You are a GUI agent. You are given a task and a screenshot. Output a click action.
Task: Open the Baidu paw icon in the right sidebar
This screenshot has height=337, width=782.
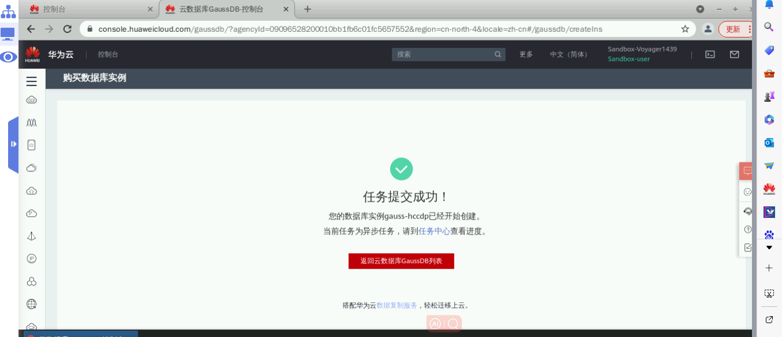(769, 235)
